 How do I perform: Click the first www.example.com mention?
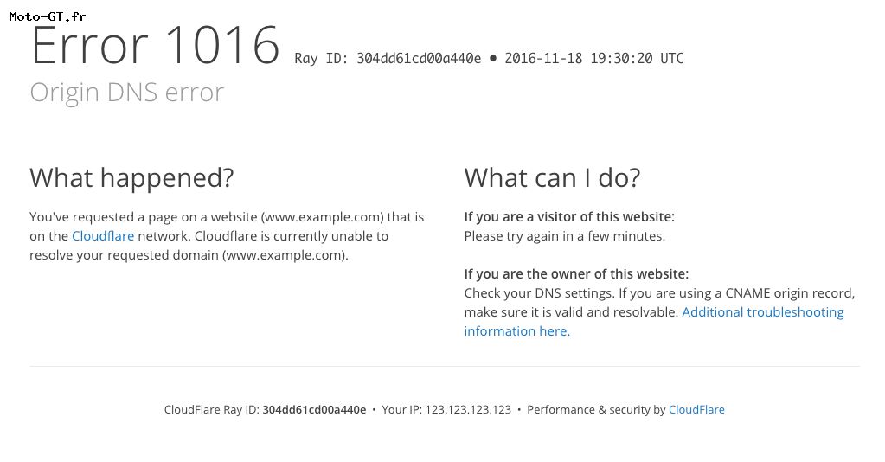323,217
